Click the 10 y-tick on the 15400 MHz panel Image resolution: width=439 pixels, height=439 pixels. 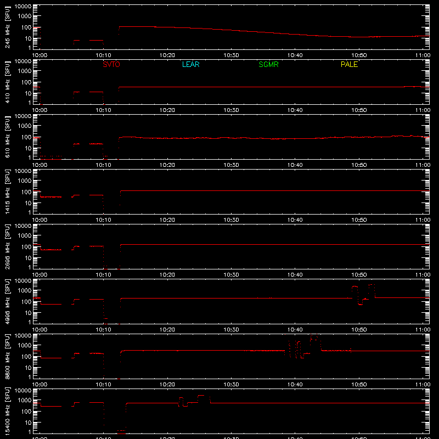click(29, 423)
